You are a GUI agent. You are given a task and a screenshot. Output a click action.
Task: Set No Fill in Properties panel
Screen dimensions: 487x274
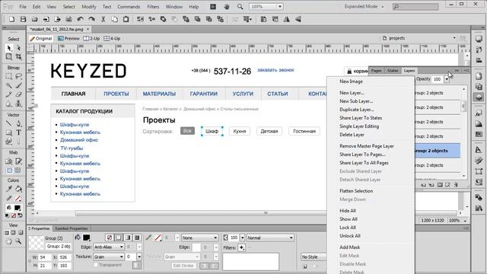pyautogui.click(x=110, y=237)
